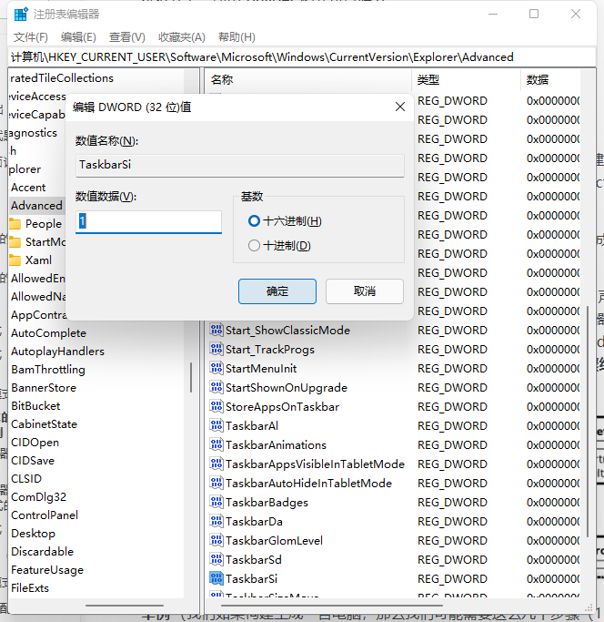Click the TaskbarSd DWORD icon
Screen dimensions: 604x622
pos(216,559)
